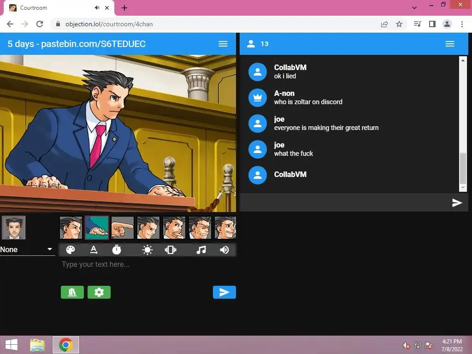Open the media controls toolbar icon
The height and width of the screenshot is (354, 472).
417,24
